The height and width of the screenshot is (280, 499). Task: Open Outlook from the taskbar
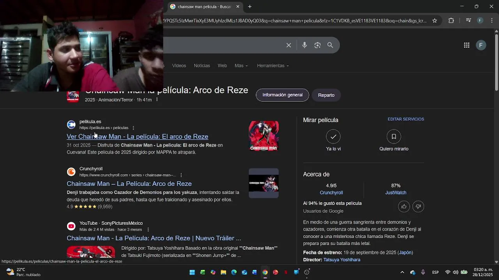click(244, 272)
